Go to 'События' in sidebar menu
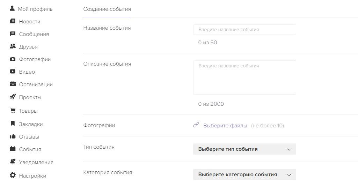Screen dimensions: 358x186 click(30, 149)
